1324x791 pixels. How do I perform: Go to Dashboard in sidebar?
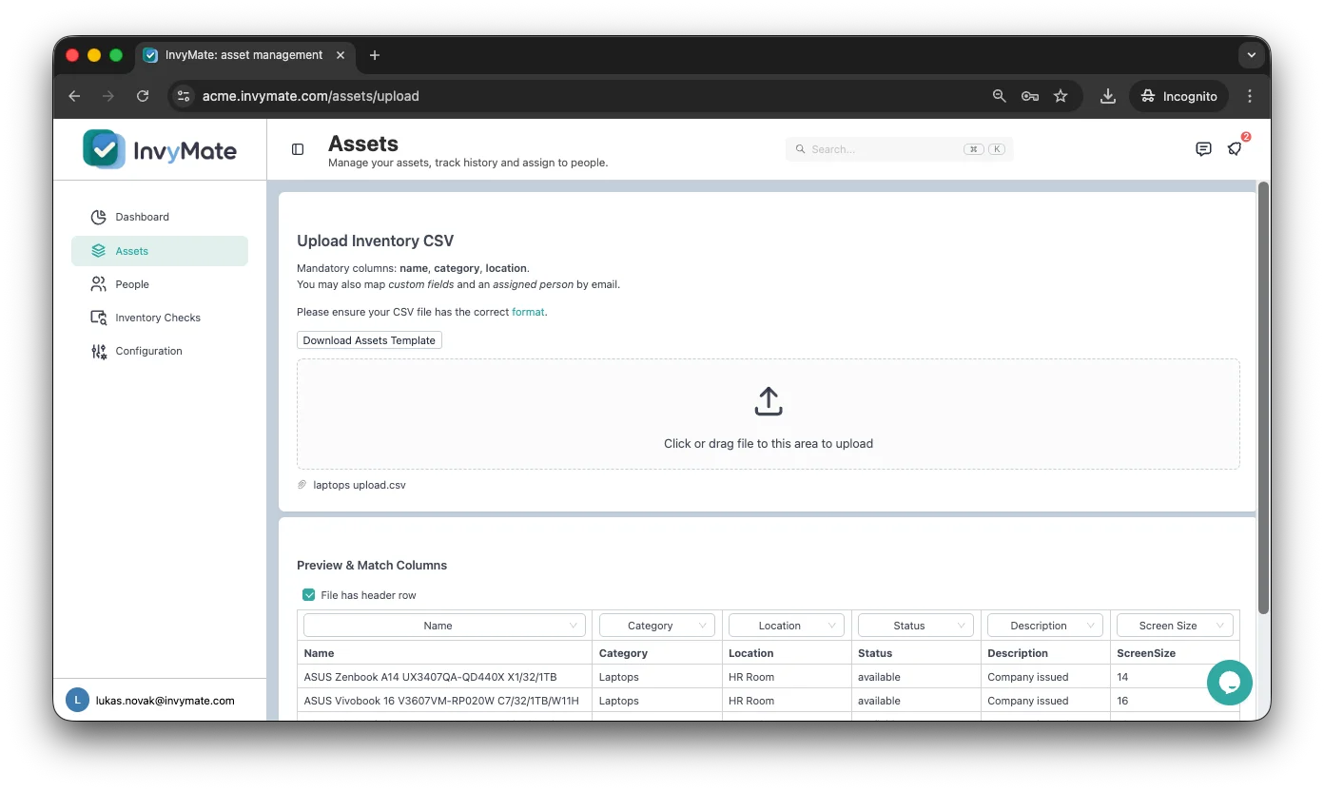pyautogui.click(x=160, y=217)
